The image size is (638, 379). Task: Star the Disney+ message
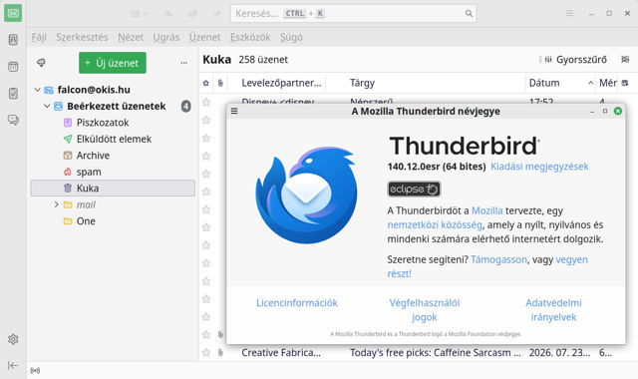coord(206,102)
